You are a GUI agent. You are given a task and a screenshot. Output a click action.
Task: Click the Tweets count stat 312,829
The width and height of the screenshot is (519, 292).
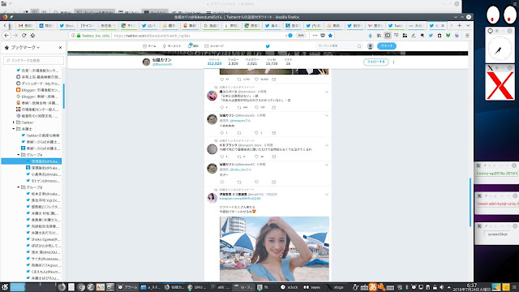pyautogui.click(x=214, y=62)
